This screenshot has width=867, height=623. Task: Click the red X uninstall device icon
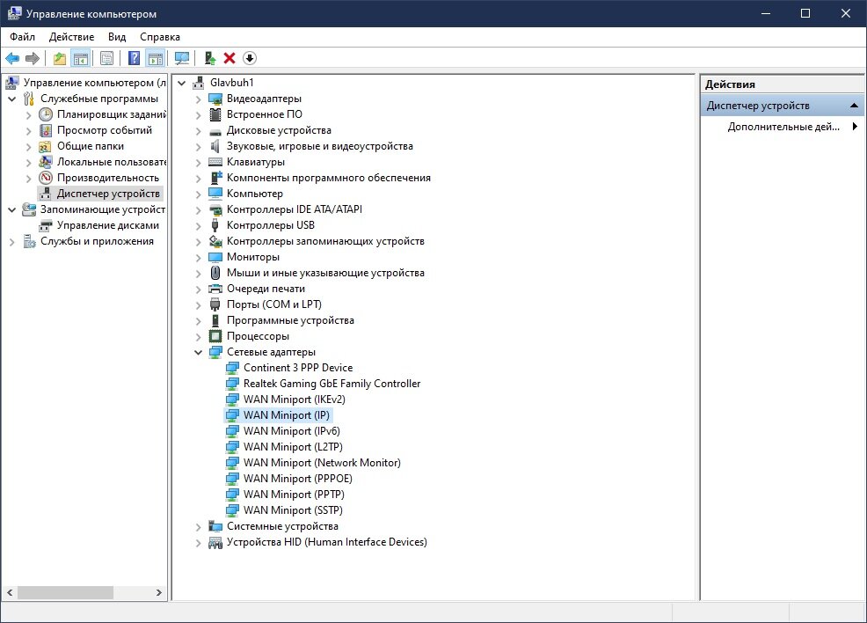tap(229, 58)
